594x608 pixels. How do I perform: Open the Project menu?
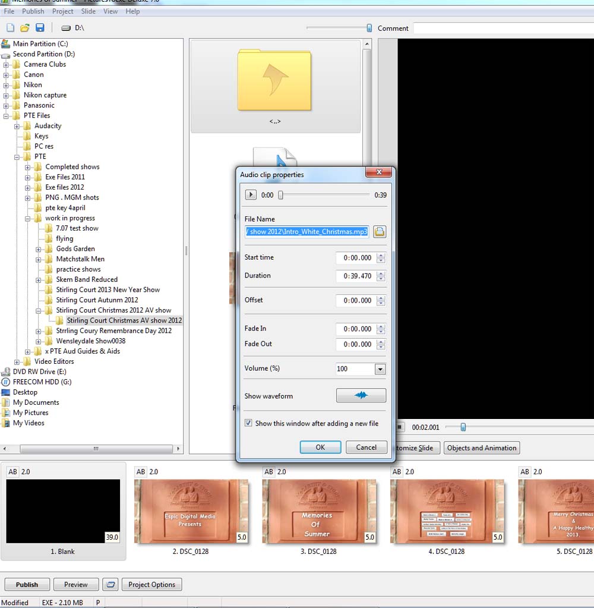[62, 11]
